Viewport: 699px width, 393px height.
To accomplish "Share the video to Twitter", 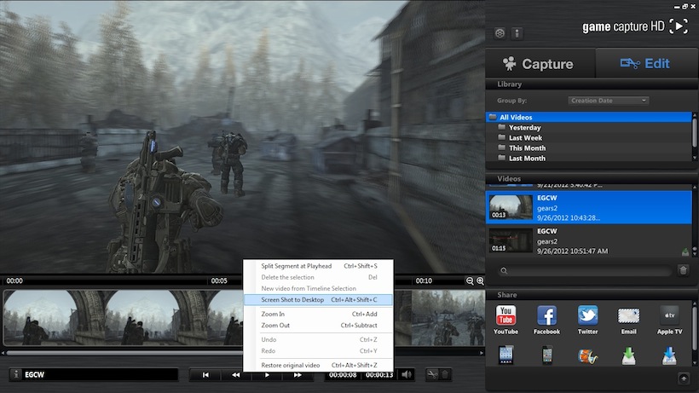I will 587,320.
